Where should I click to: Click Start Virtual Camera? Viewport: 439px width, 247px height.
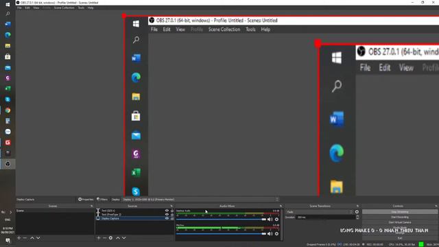pos(400,222)
